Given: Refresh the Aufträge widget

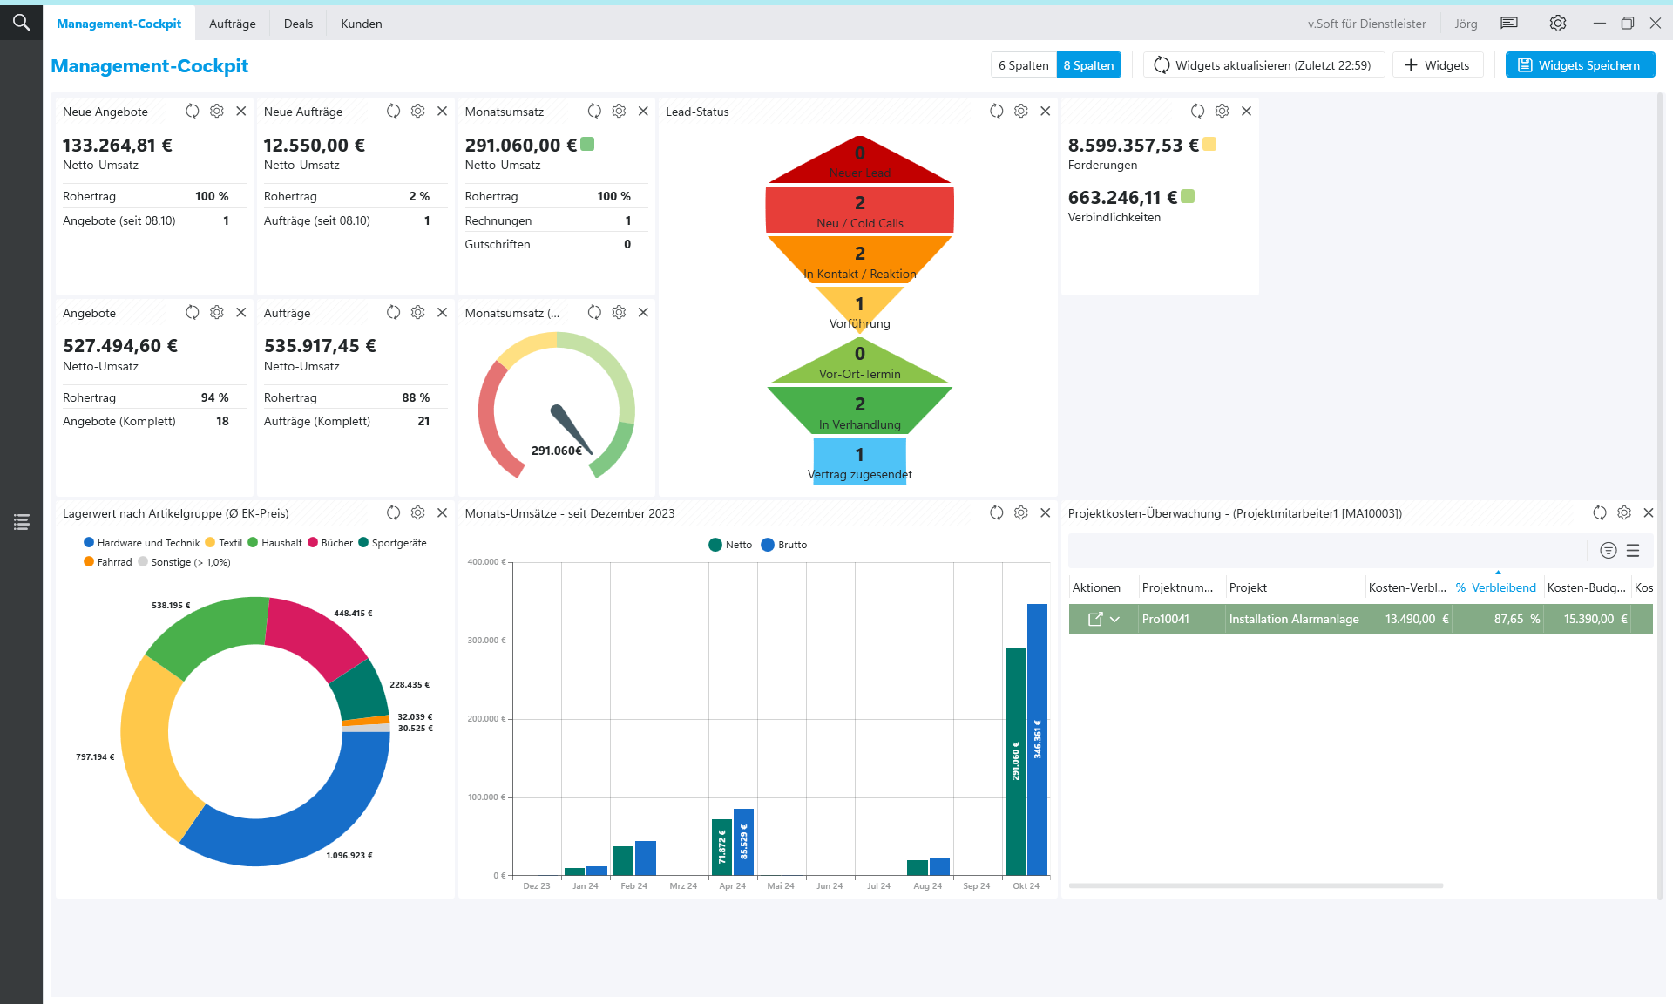Looking at the screenshot, I should coord(394,312).
